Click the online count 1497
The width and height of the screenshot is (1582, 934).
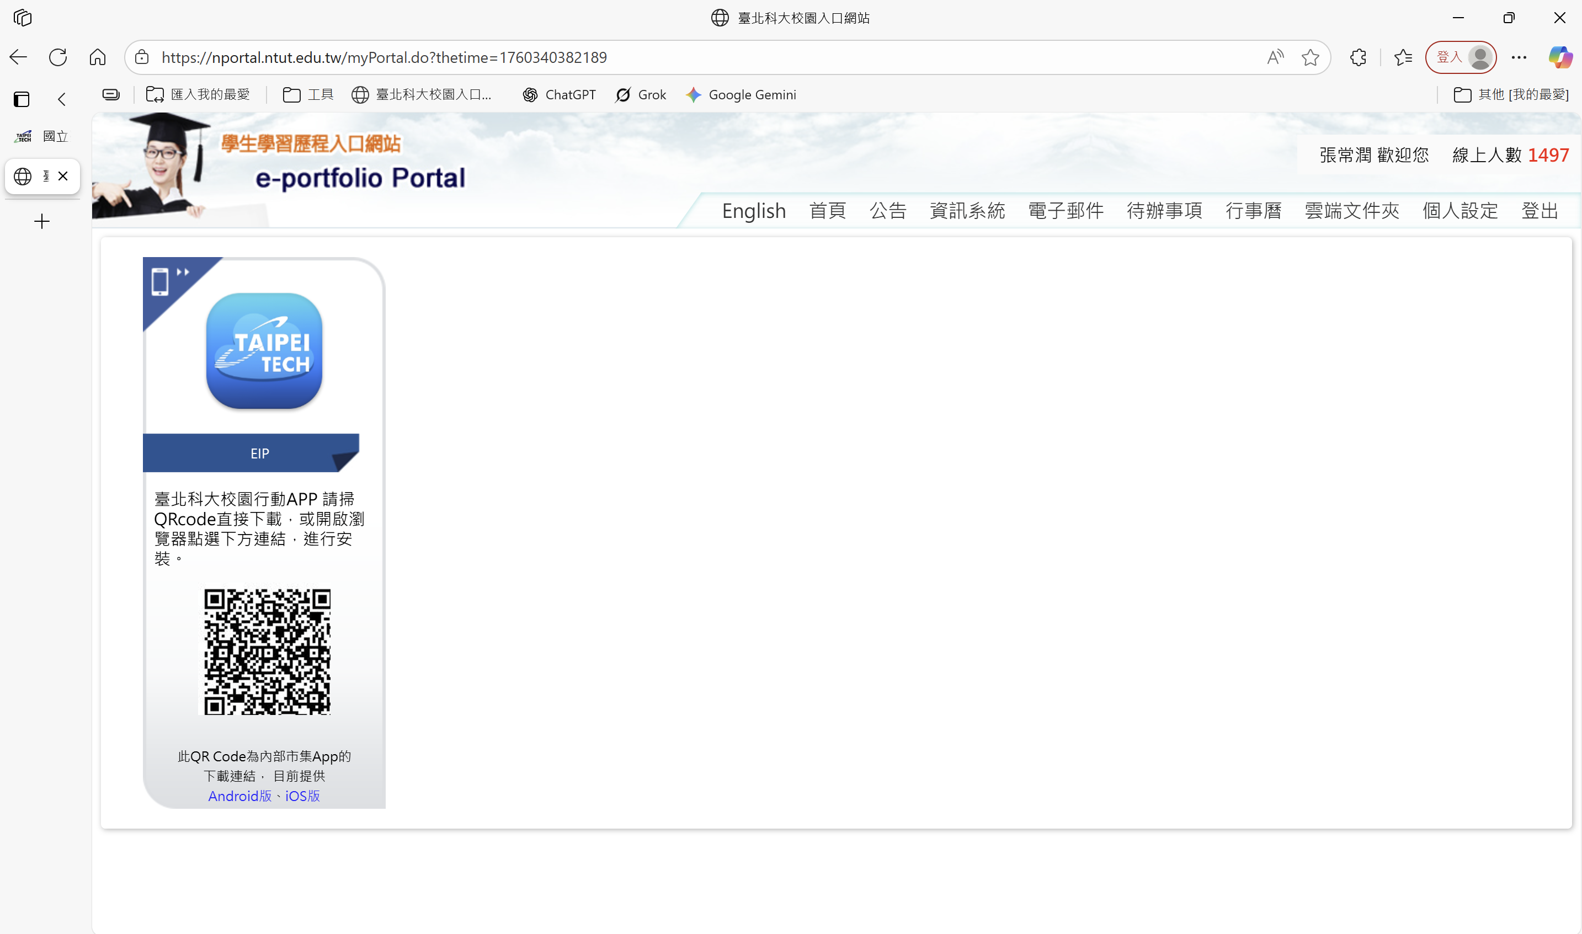click(x=1548, y=155)
